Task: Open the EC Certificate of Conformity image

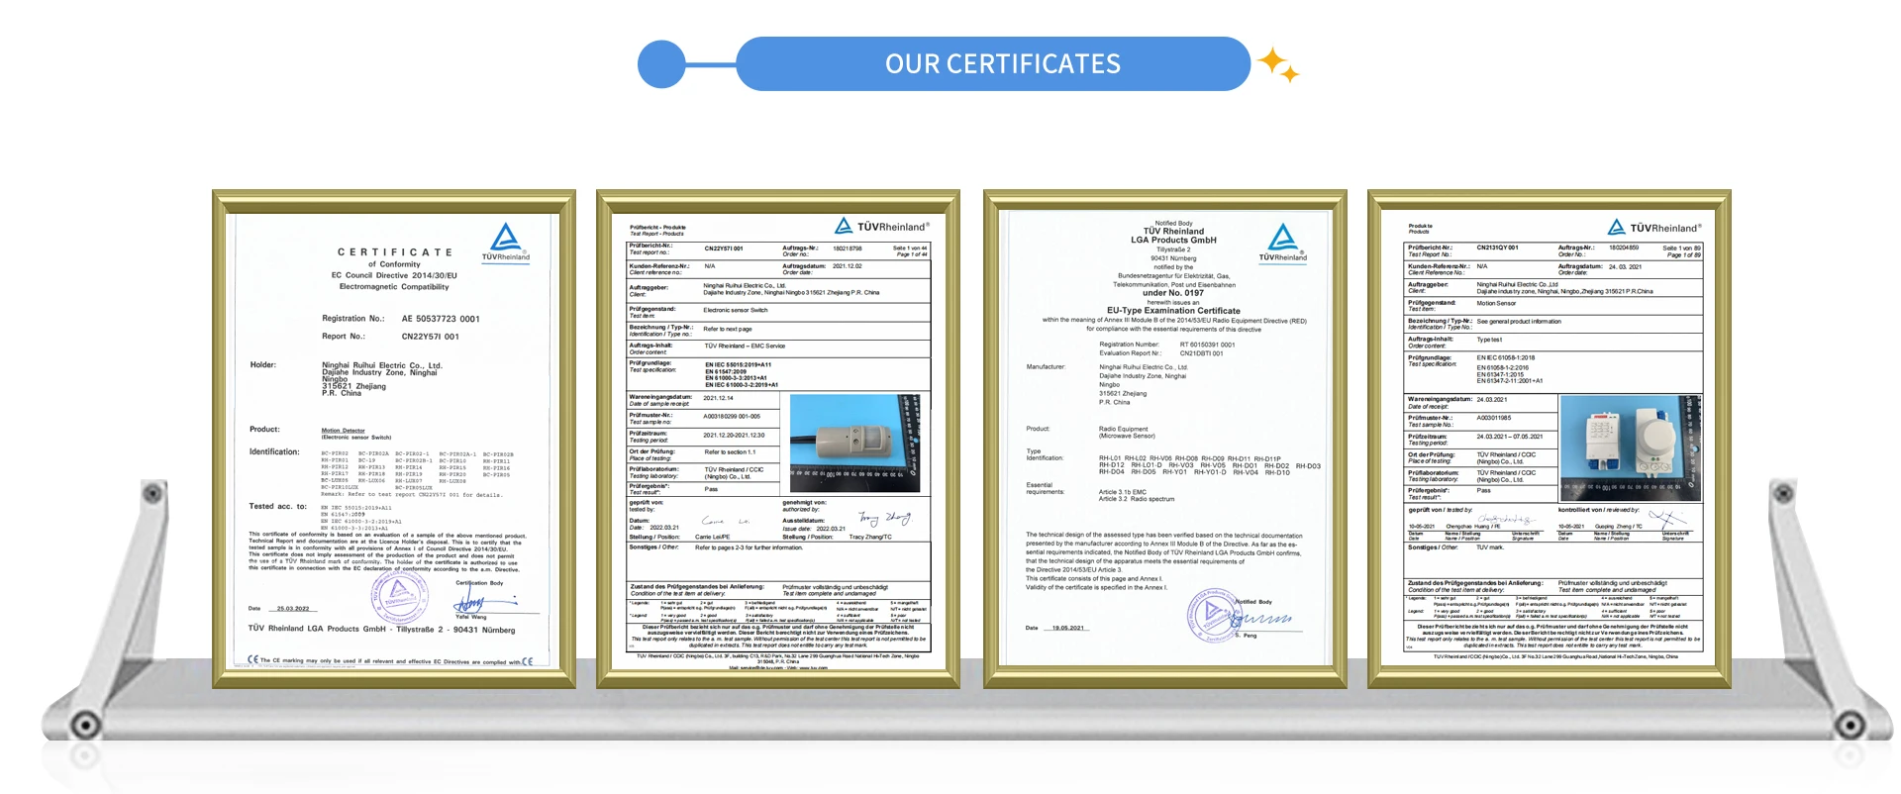Action: point(393,439)
